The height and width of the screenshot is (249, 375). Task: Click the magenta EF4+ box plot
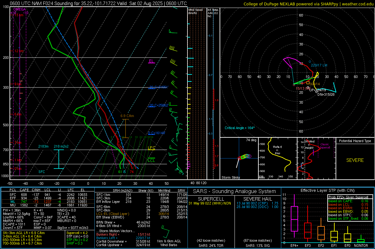coord(294,217)
